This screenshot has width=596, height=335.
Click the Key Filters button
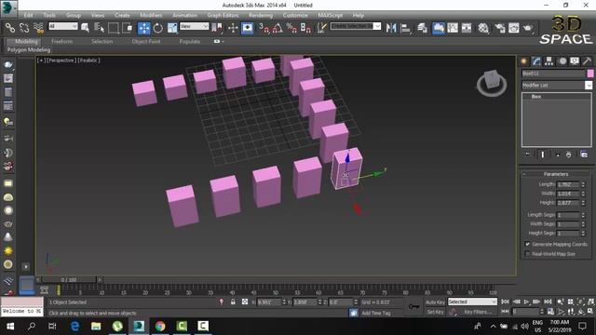478,312
